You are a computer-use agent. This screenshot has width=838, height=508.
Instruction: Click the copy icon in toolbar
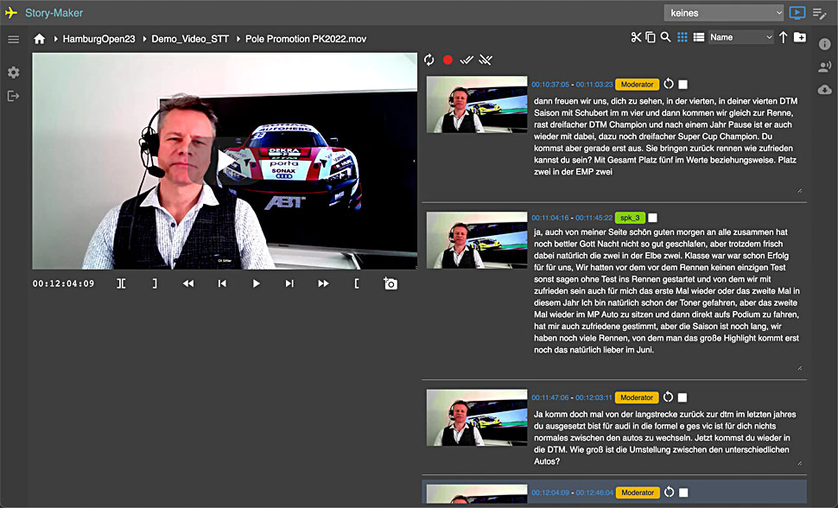[651, 37]
